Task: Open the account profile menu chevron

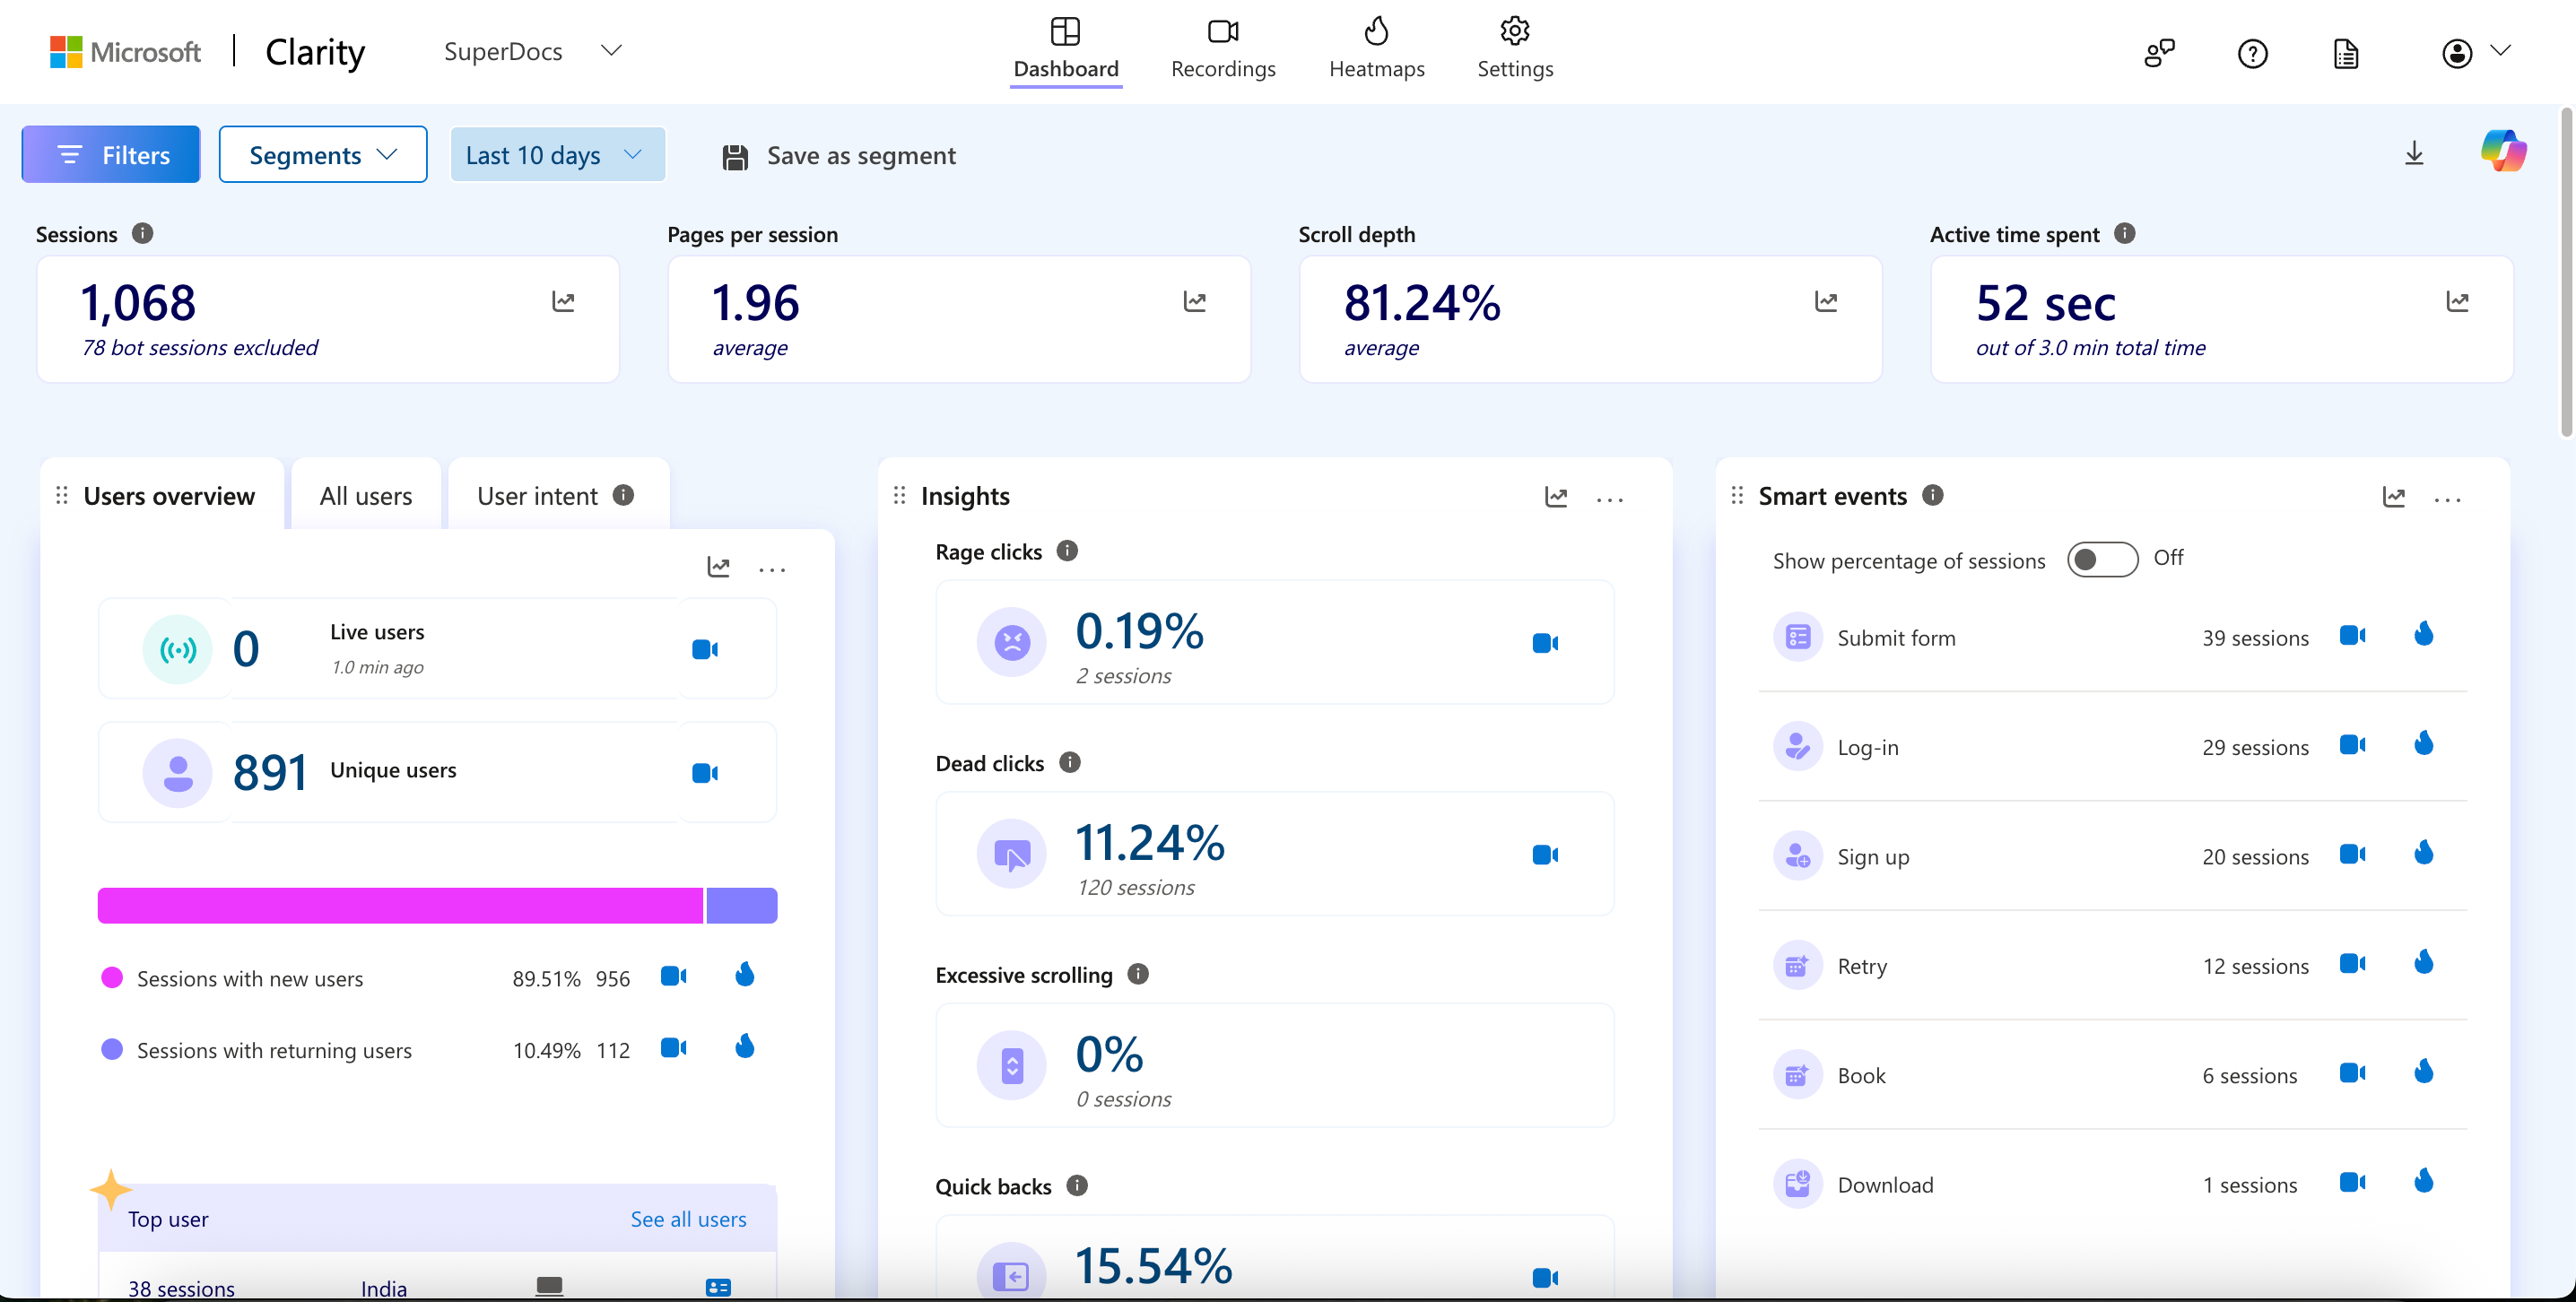Action: coord(2501,51)
